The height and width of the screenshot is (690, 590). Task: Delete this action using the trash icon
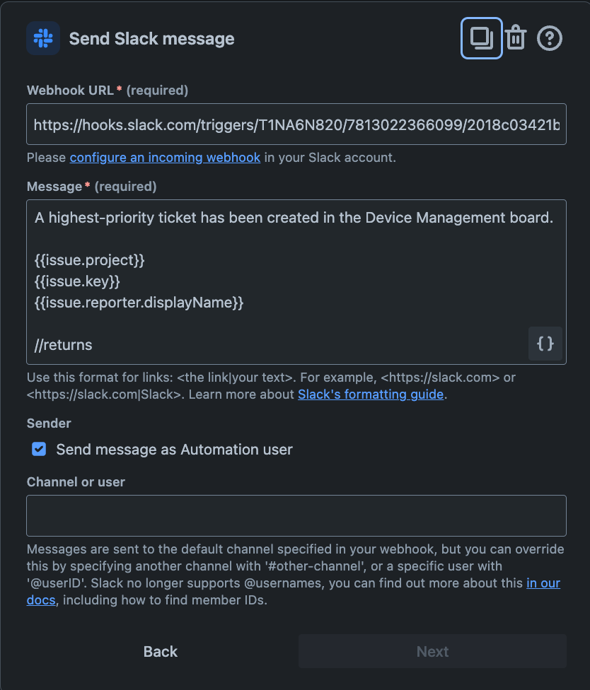516,38
